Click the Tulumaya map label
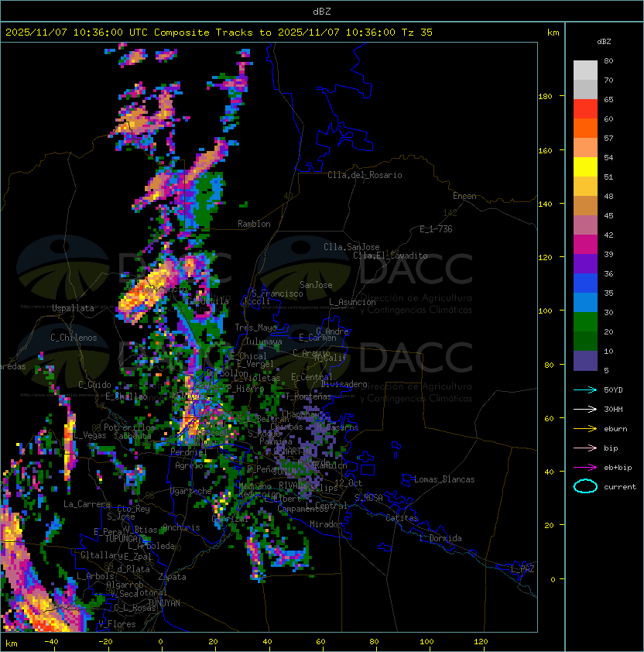This screenshot has width=644, height=652. tap(264, 341)
